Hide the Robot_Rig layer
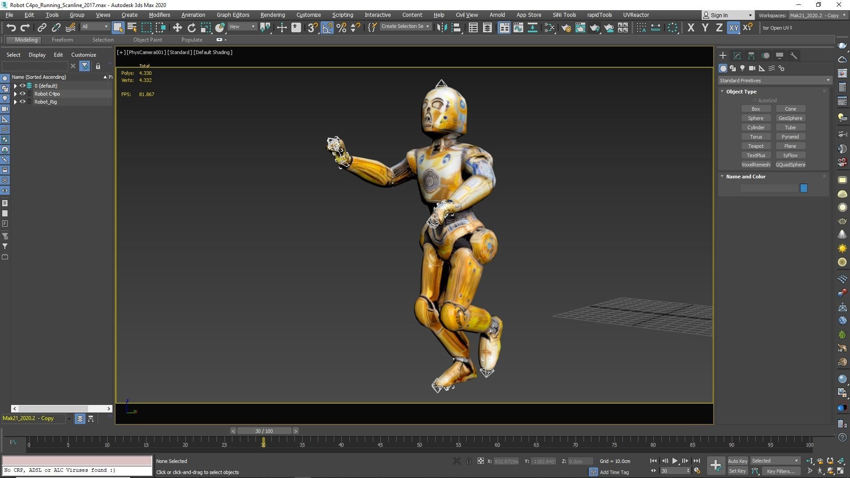Viewport: 850px width, 478px height. point(22,102)
